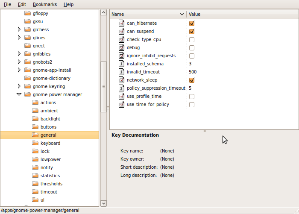Click boolean key icon beside debug

click(x=121, y=47)
